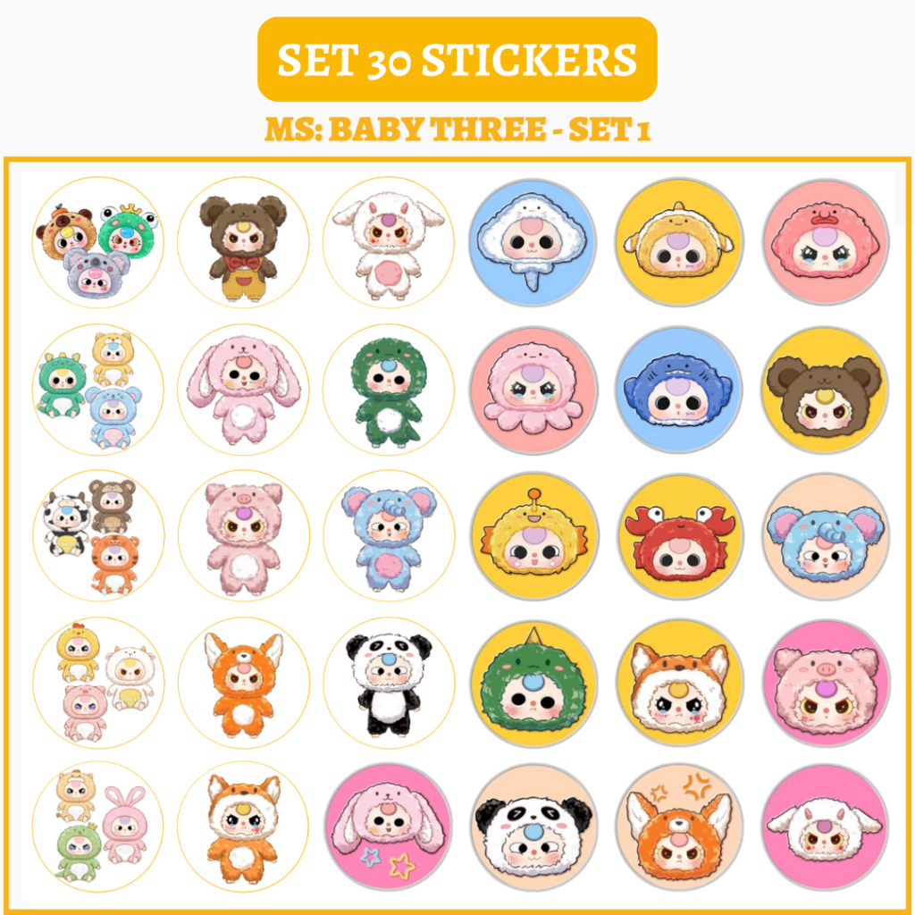915x915 pixels.
Task: Select the full-body panda costume sticker
Action: point(389,682)
